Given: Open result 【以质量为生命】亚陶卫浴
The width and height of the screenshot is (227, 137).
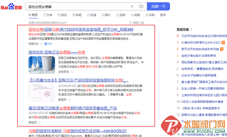Looking at the screenshot, I should (78, 80).
